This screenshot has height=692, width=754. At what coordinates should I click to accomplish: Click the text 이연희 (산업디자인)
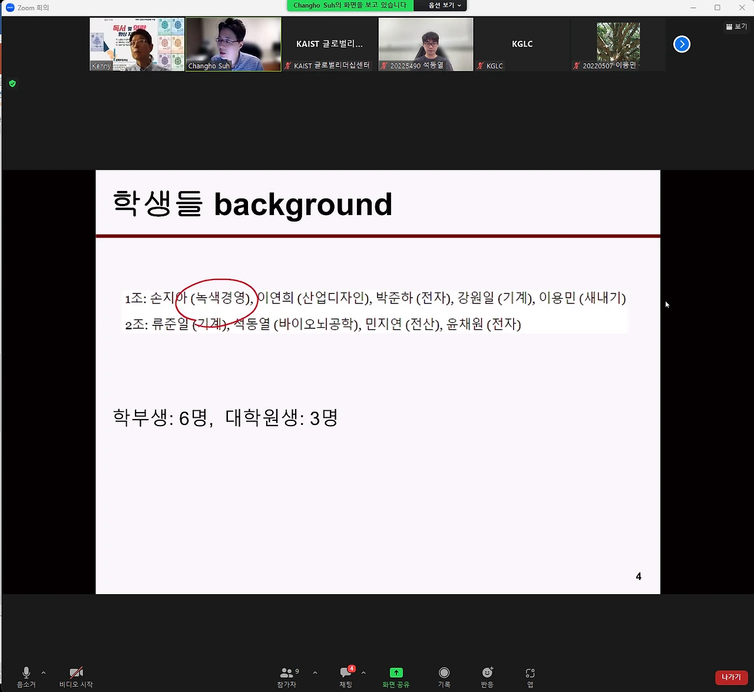(x=314, y=298)
